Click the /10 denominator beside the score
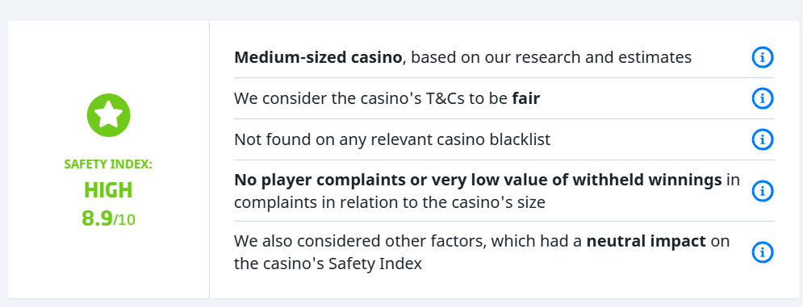803x307 pixels. 124,220
